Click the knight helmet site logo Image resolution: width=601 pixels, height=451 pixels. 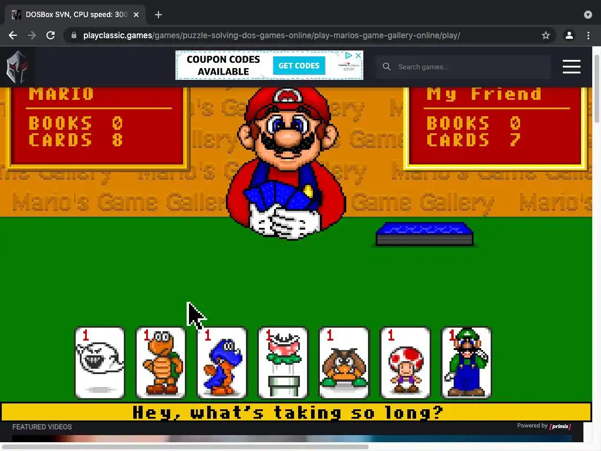(x=17, y=67)
